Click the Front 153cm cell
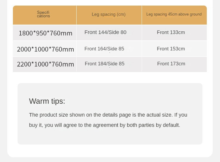Image resolution: width=220 pixels, height=162 pixels. tap(174, 49)
